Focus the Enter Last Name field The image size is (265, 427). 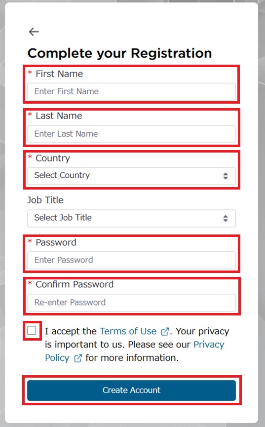(131, 134)
